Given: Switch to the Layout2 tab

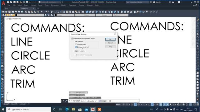Looking at the screenshot, I should (x=22, y=104).
